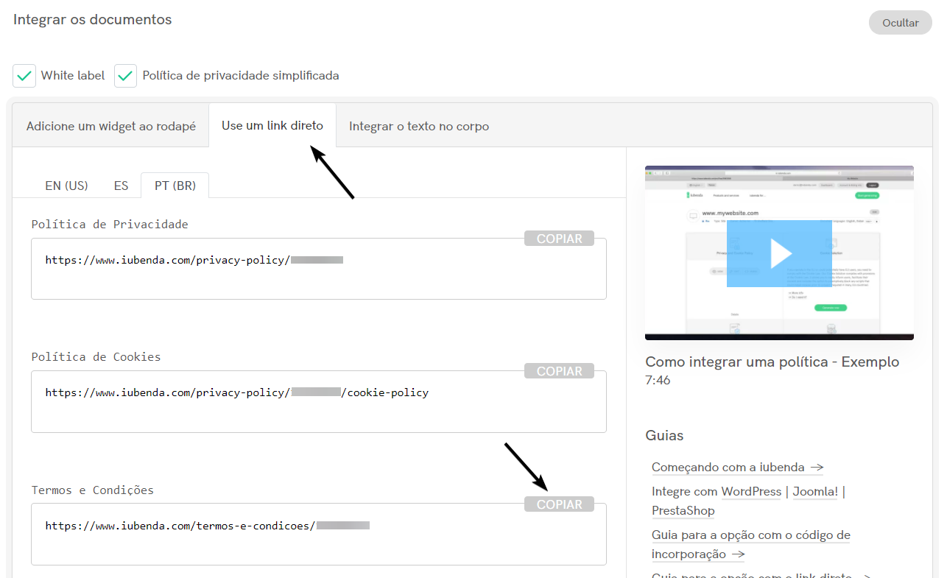Open the Começando com a iubenda guide
Image resolution: width=947 pixels, height=578 pixels.
click(737, 467)
